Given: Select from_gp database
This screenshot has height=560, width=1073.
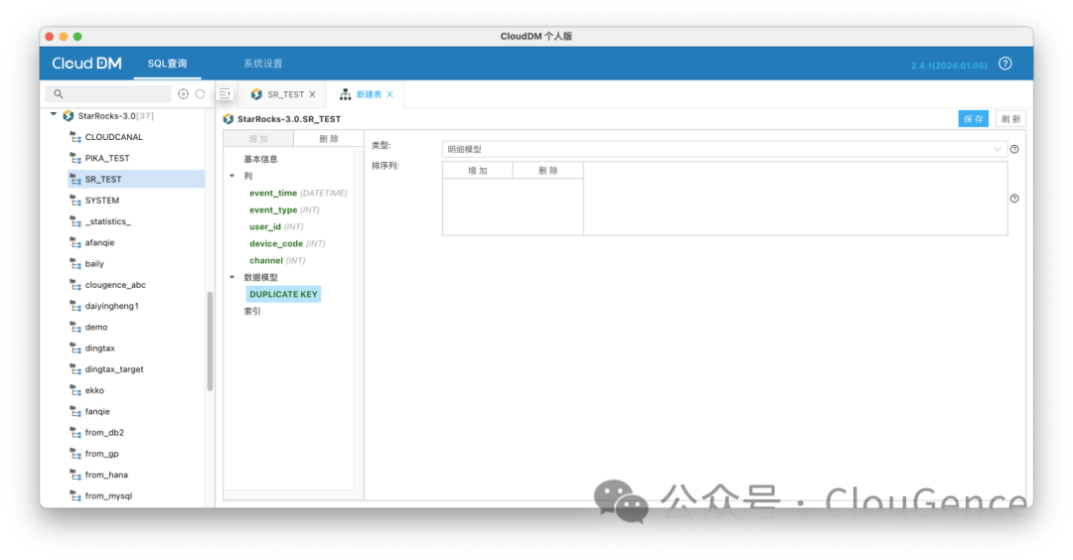Looking at the screenshot, I should (101, 454).
